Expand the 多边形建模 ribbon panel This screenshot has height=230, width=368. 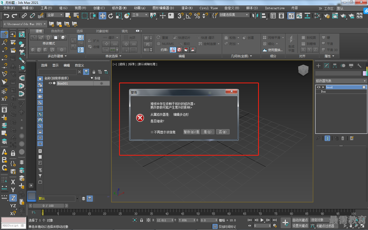(x=57, y=56)
